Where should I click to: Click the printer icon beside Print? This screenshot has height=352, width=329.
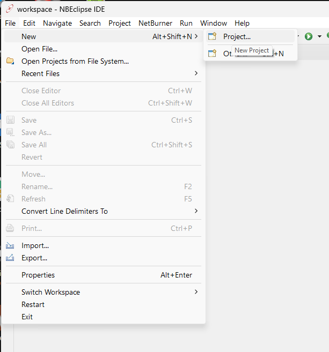pos(10,228)
